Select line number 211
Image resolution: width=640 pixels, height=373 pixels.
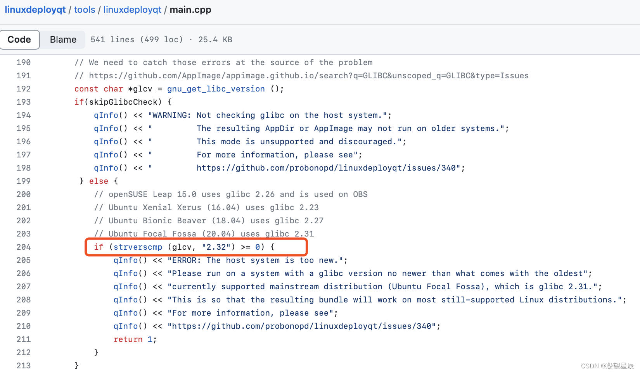coord(23,339)
